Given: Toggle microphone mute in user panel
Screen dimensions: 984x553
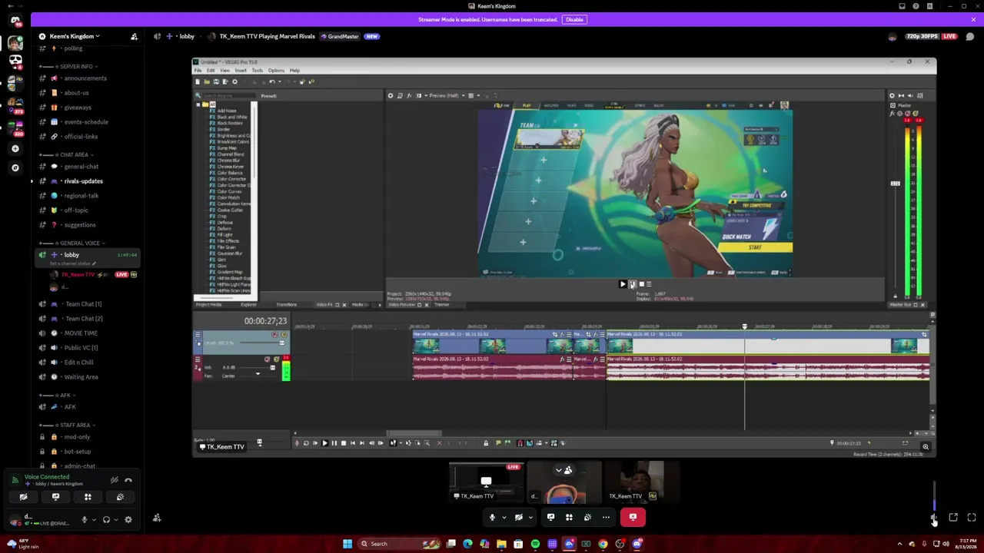Looking at the screenshot, I should coord(85,519).
